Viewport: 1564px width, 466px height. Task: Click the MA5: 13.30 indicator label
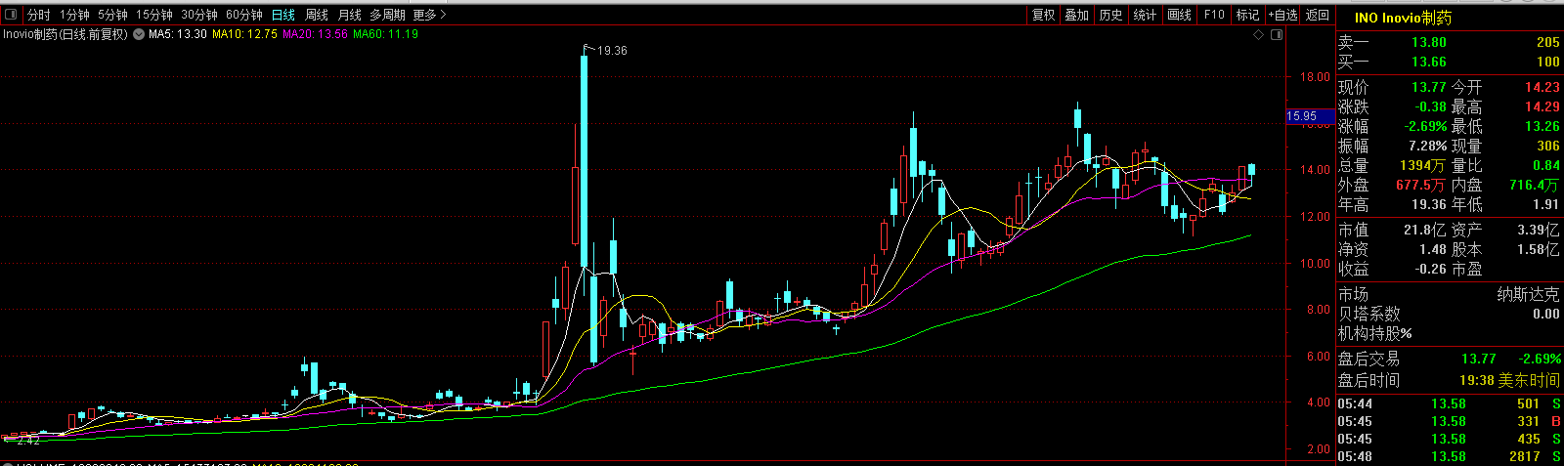point(178,34)
